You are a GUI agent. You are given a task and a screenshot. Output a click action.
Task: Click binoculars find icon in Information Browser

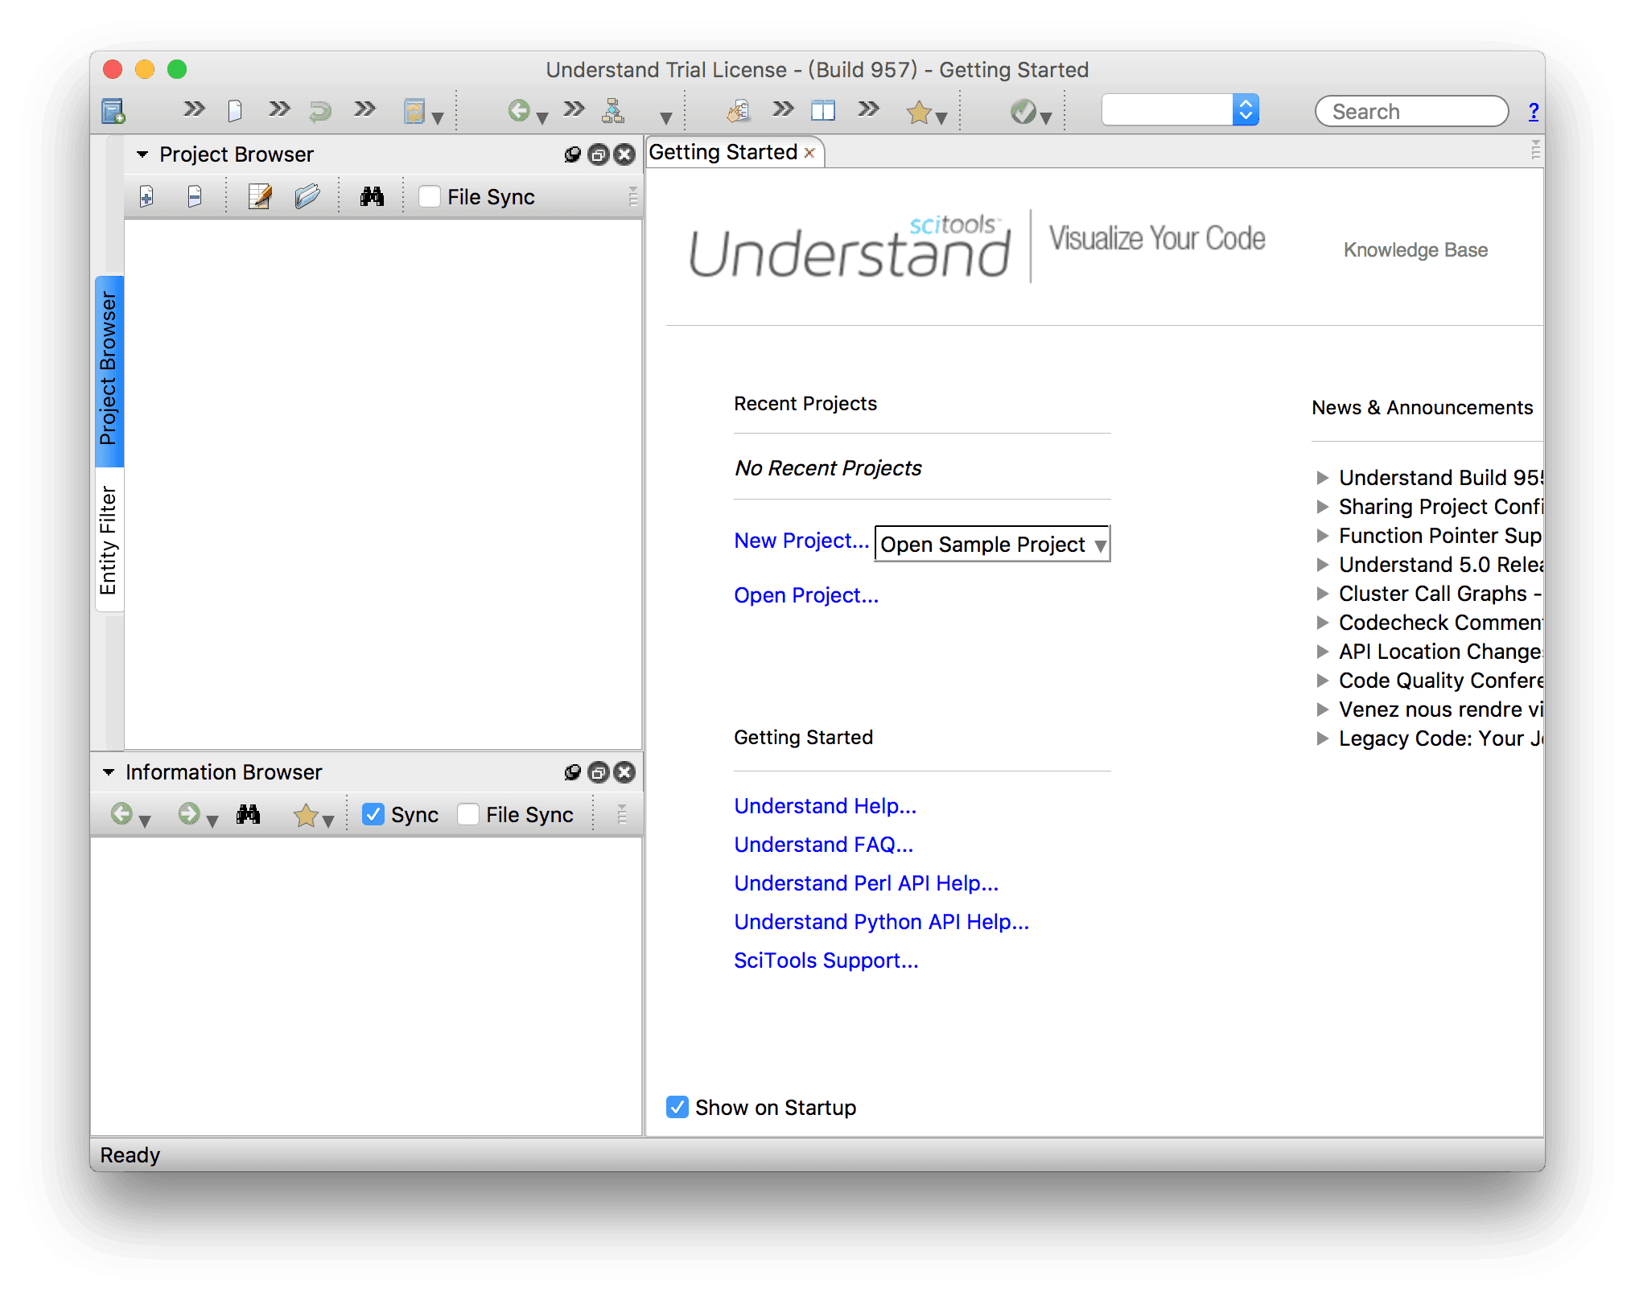(x=248, y=814)
